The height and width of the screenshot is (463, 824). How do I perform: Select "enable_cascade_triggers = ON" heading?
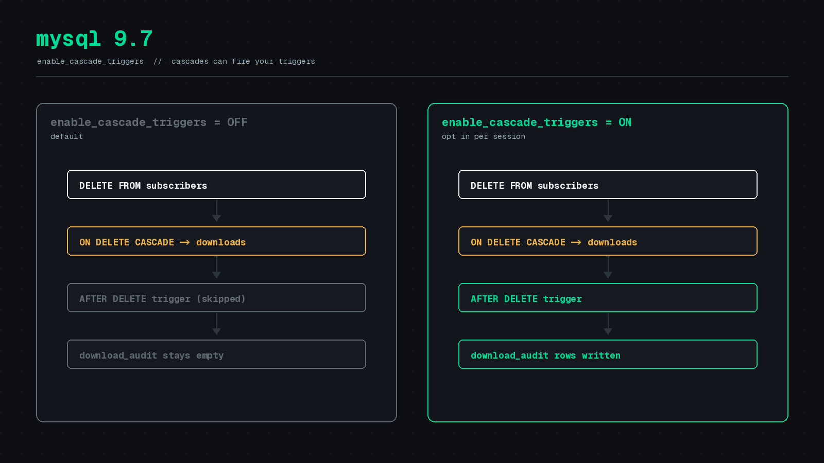[x=537, y=122]
